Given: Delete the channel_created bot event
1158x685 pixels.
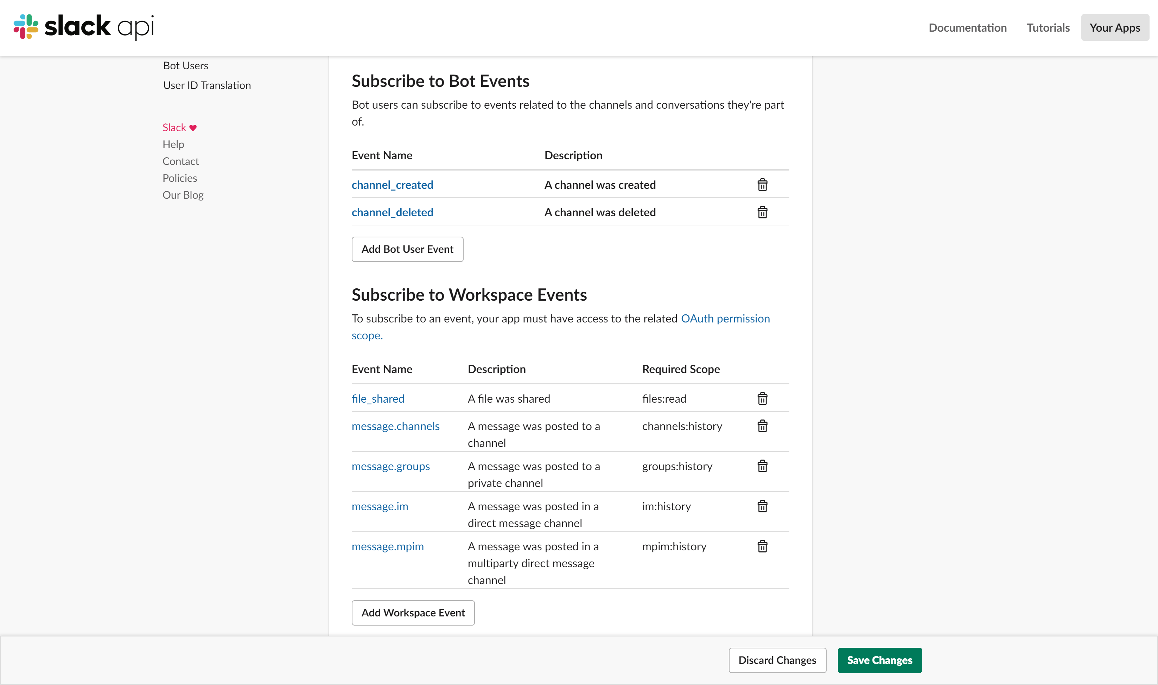Looking at the screenshot, I should [762, 184].
